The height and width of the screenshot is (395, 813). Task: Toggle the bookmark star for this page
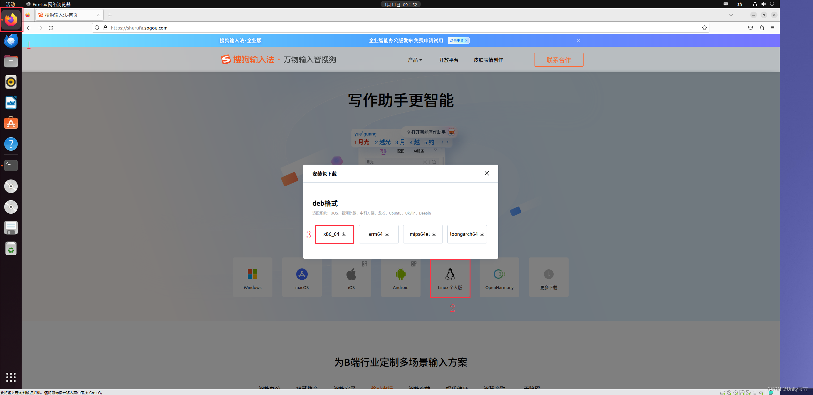pyautogui.click(x=704, y=28)
